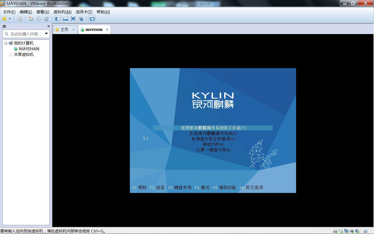Enter full screen mode
This screenshot has height=234, width=374.
point(73,19)
